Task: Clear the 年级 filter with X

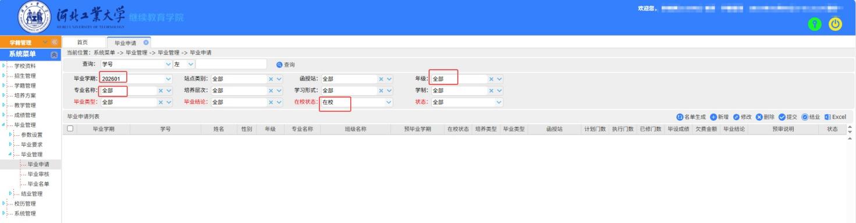Action: click(491, 79)
